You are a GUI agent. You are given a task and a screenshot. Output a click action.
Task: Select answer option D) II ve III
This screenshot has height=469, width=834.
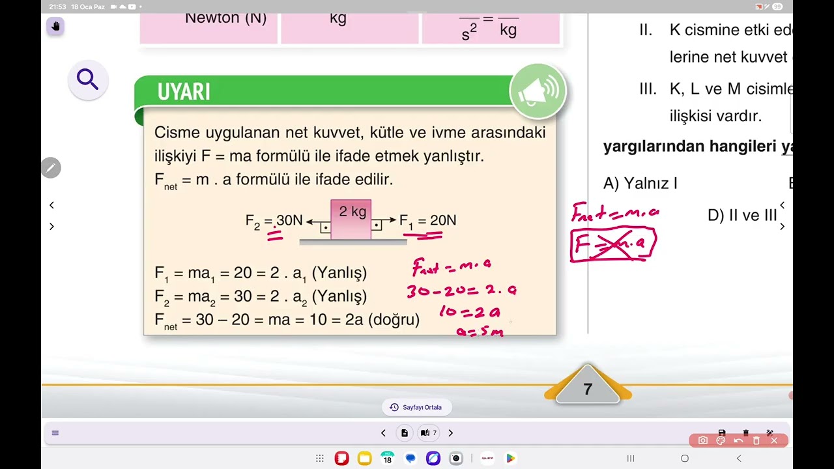(x=742, y=215)
